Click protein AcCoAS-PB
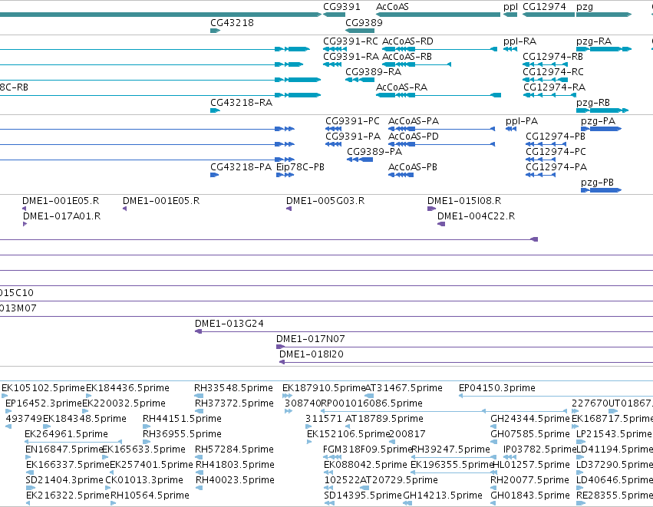This screenshot has width=653, height=507. click(401, 175)
